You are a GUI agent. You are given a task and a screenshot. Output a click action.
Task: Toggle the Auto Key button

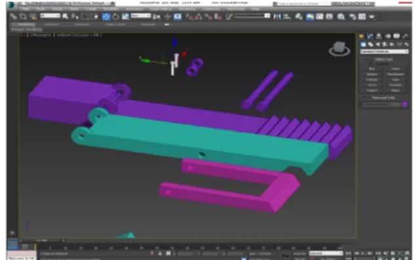pos(300,253)
